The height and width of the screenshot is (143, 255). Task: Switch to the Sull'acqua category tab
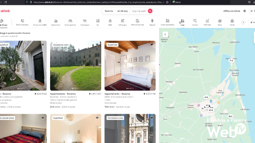point(123,22)
